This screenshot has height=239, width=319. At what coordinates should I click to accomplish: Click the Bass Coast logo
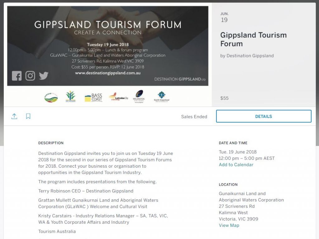(93, 98)
